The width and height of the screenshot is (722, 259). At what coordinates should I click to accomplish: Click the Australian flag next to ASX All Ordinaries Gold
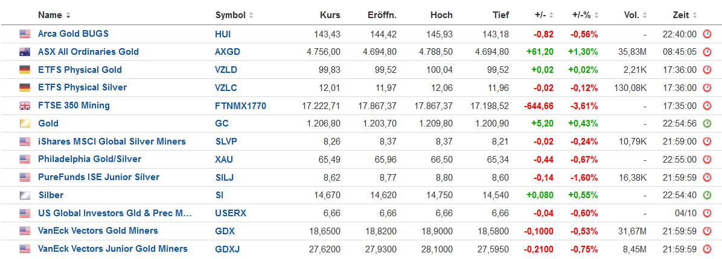[24, 51]
